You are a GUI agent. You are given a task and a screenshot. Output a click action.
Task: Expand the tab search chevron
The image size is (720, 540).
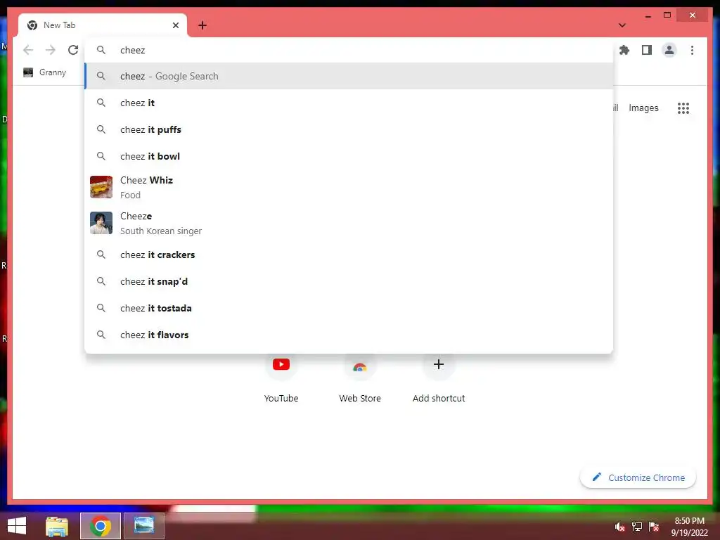pos(622,25)
